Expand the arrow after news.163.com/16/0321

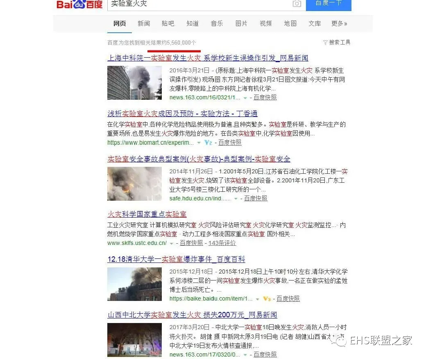245,98
